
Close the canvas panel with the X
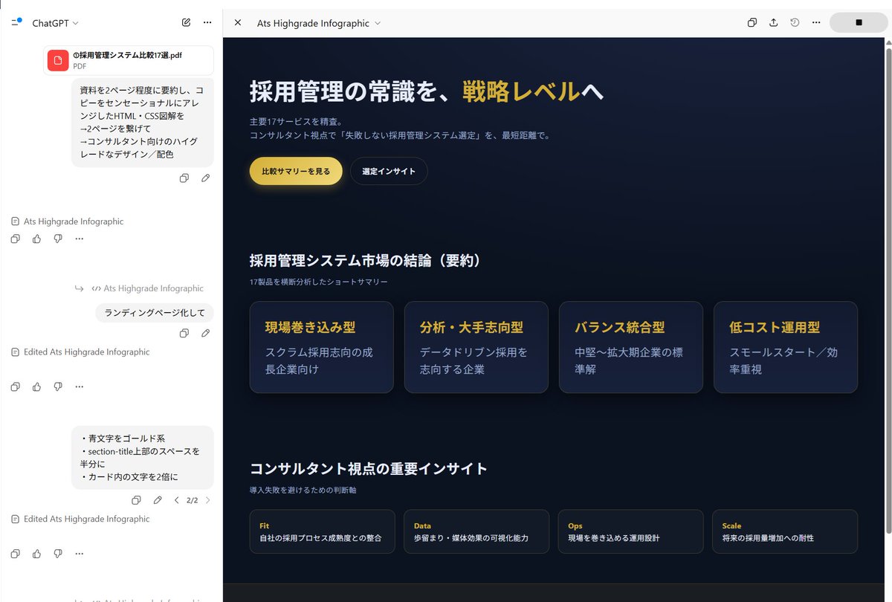237,22
